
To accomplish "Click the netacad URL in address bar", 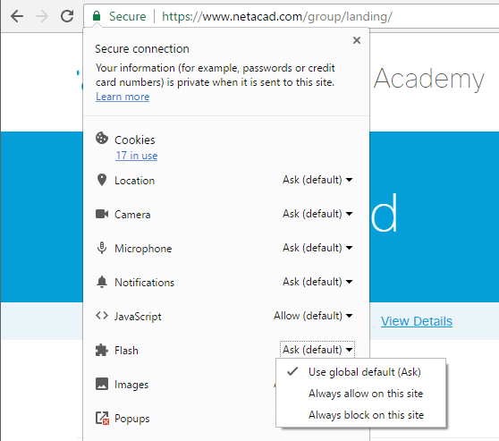I will click(277, 16).
